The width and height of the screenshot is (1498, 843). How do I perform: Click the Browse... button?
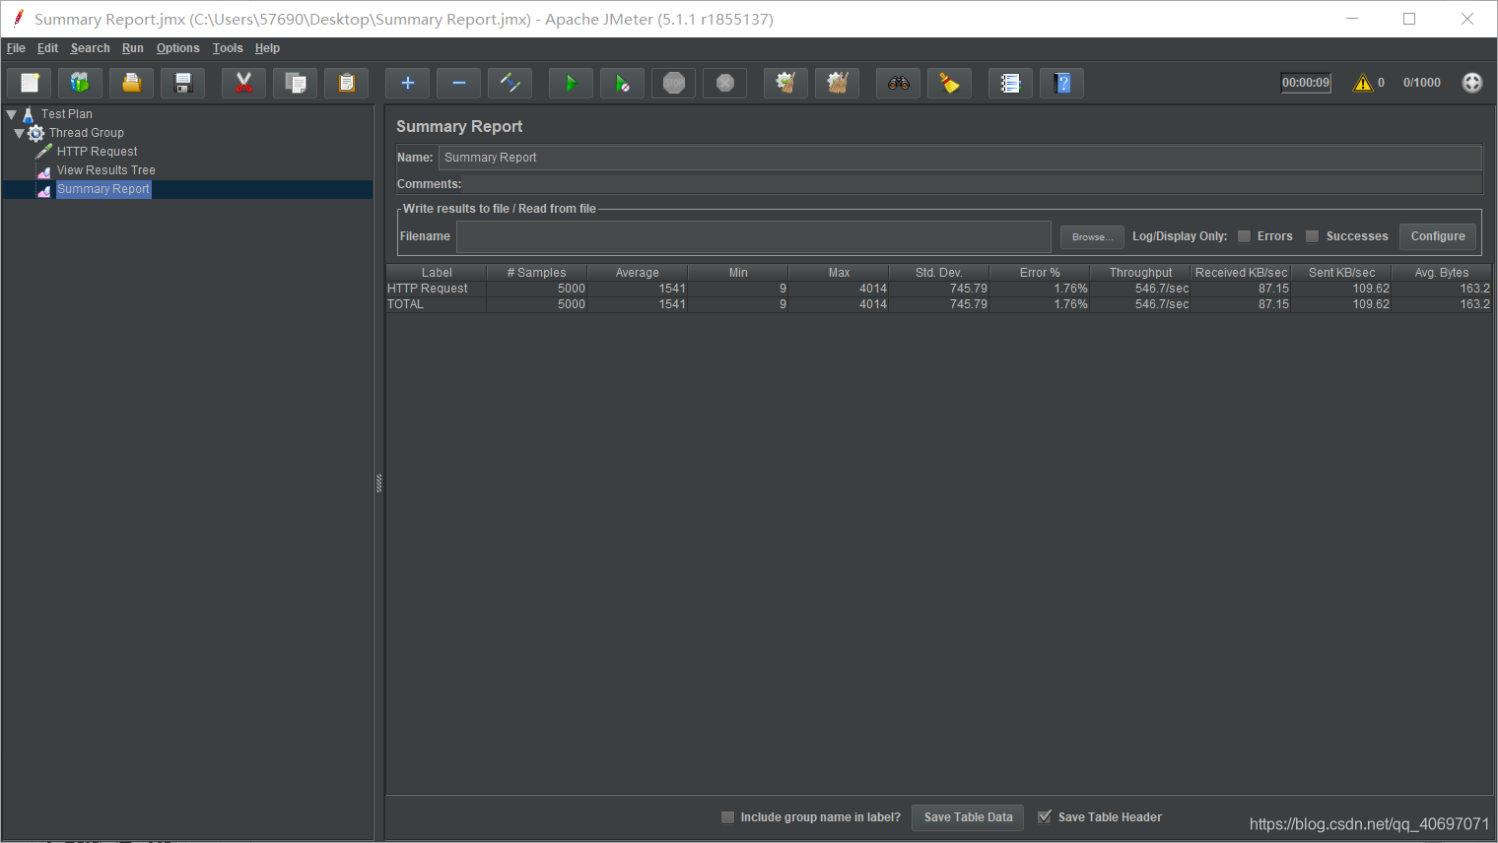click(1092, 236)
